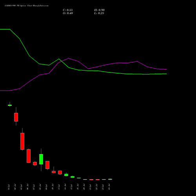Click the tall green candlestick with long wicks
The image size is (196, 196).
pyautogui.click(x=41, y=159)
